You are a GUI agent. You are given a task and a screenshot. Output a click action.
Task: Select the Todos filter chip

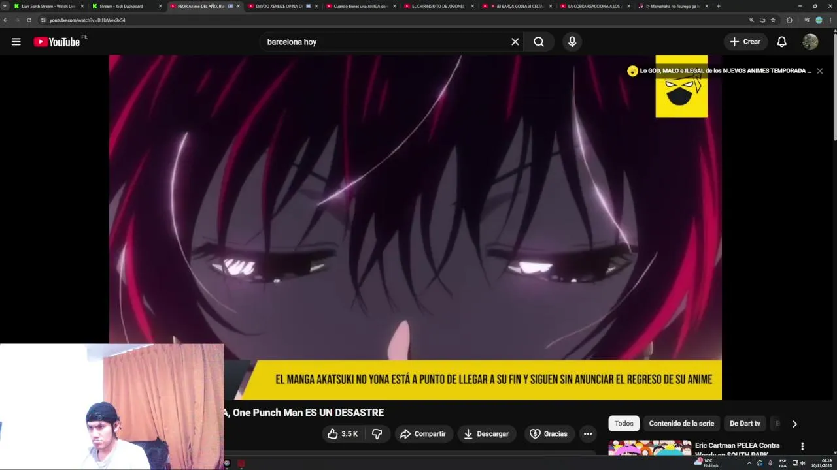(624, 424)
